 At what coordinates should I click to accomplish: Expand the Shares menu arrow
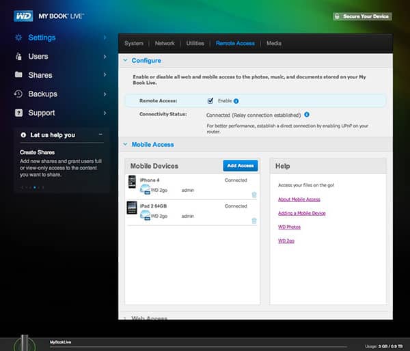[105, 74]
